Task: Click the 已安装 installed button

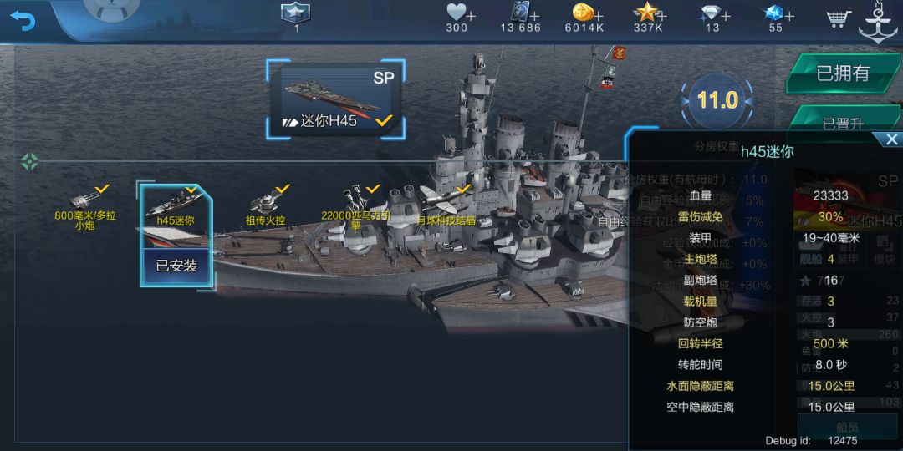Action: tap(176, 267)
